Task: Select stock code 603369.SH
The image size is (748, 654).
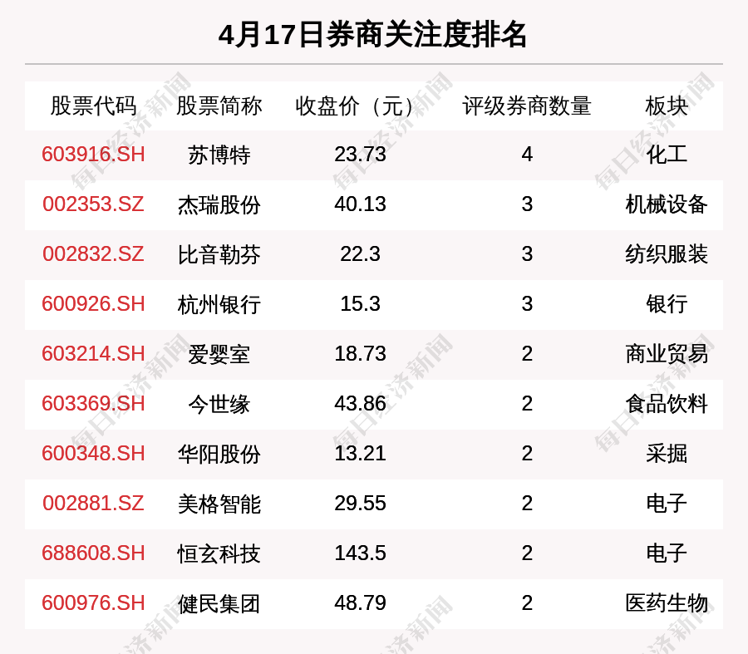Action: 93,404
